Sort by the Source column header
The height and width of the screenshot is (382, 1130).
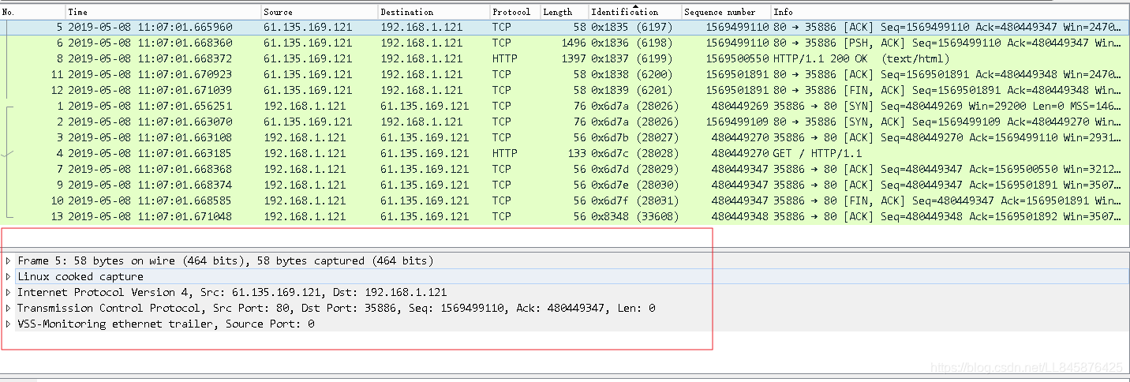click(320, 12)
